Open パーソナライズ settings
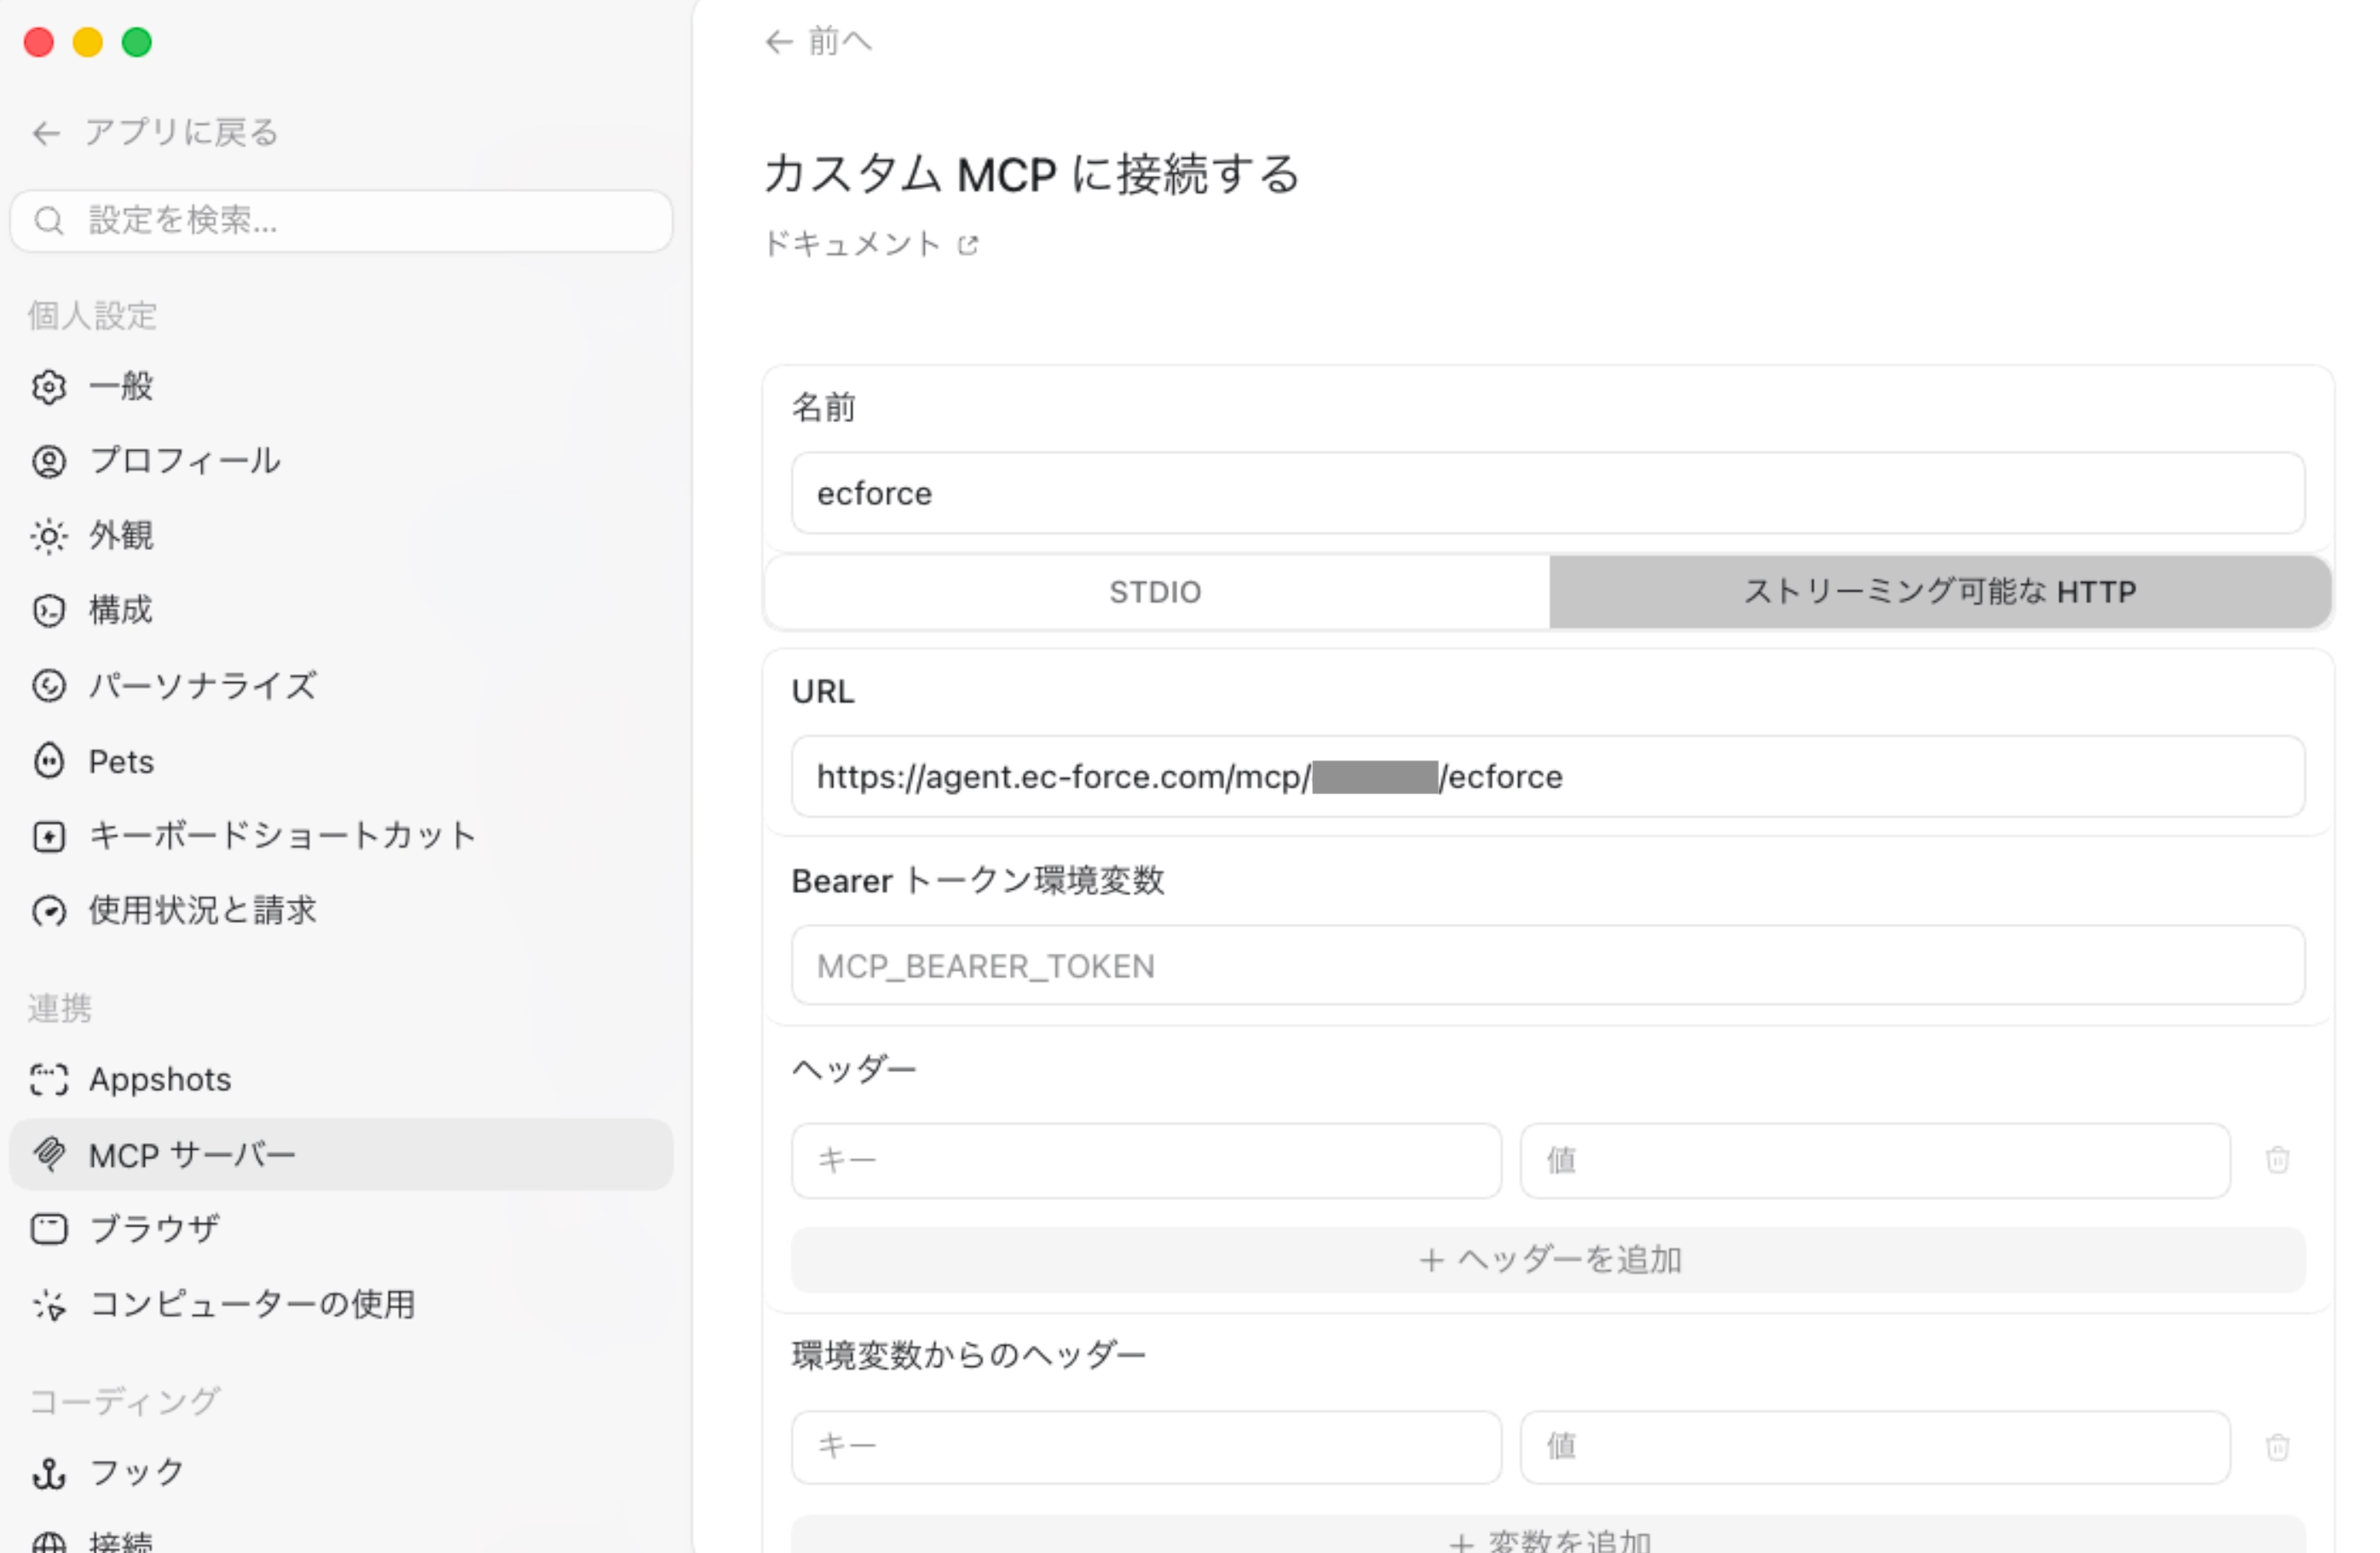The height and width of the screenshot is (1553, 2380). pos(340,686)
